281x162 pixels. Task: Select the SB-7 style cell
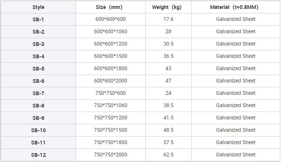(x=38, y=93)
